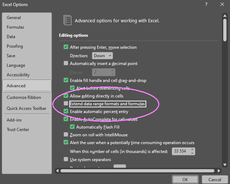230x184 pixels.
Task: Enable Automatically insert a decimal point
Action: [x=66, y=63]
